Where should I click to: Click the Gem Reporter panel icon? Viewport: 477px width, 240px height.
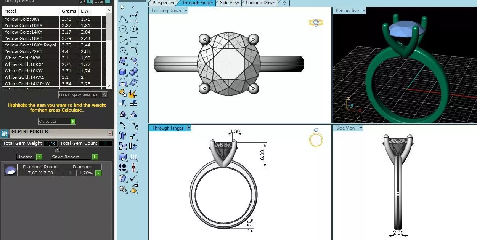tap(5, 133)
